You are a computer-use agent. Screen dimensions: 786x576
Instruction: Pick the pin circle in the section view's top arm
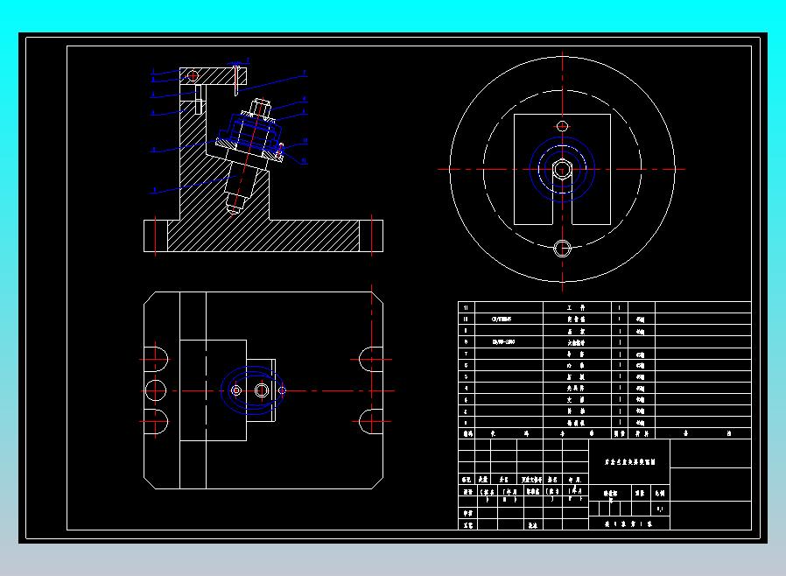pyautogui.click(x=193, y=75)
